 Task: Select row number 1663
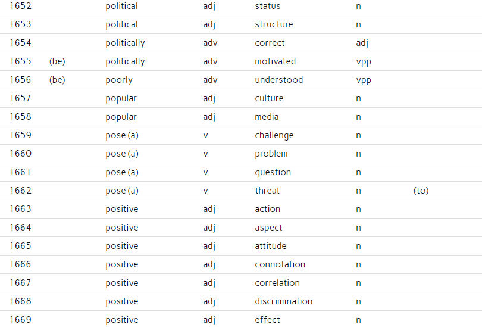[20, 209]
